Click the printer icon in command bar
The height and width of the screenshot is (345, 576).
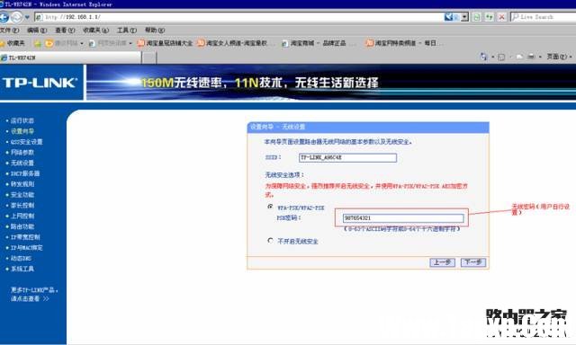tap(531, 57)
